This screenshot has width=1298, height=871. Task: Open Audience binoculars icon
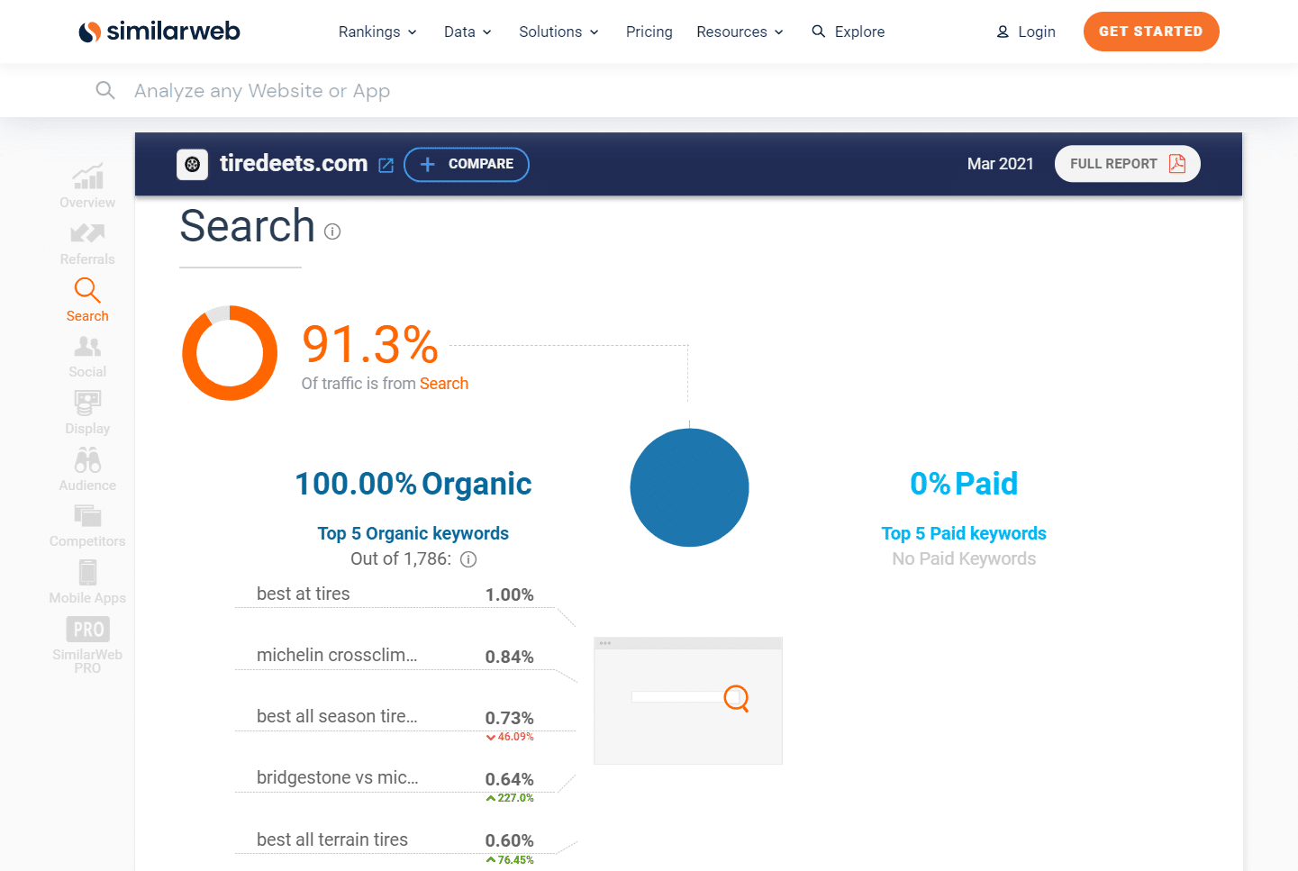coord(87,460)
